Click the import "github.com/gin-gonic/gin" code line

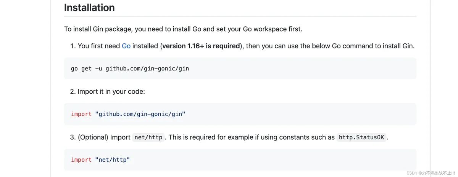pos(128,114)
